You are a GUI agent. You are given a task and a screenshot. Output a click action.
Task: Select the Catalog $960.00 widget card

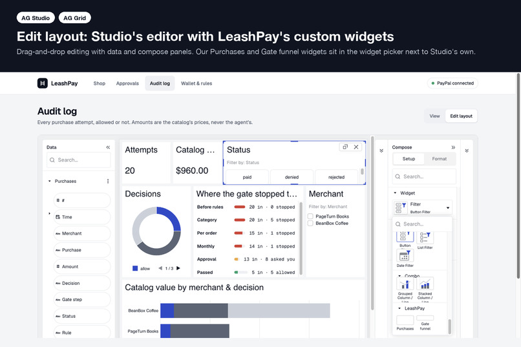(x=197, y=163)
